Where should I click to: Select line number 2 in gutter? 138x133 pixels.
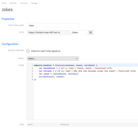[x=32, y=68]
